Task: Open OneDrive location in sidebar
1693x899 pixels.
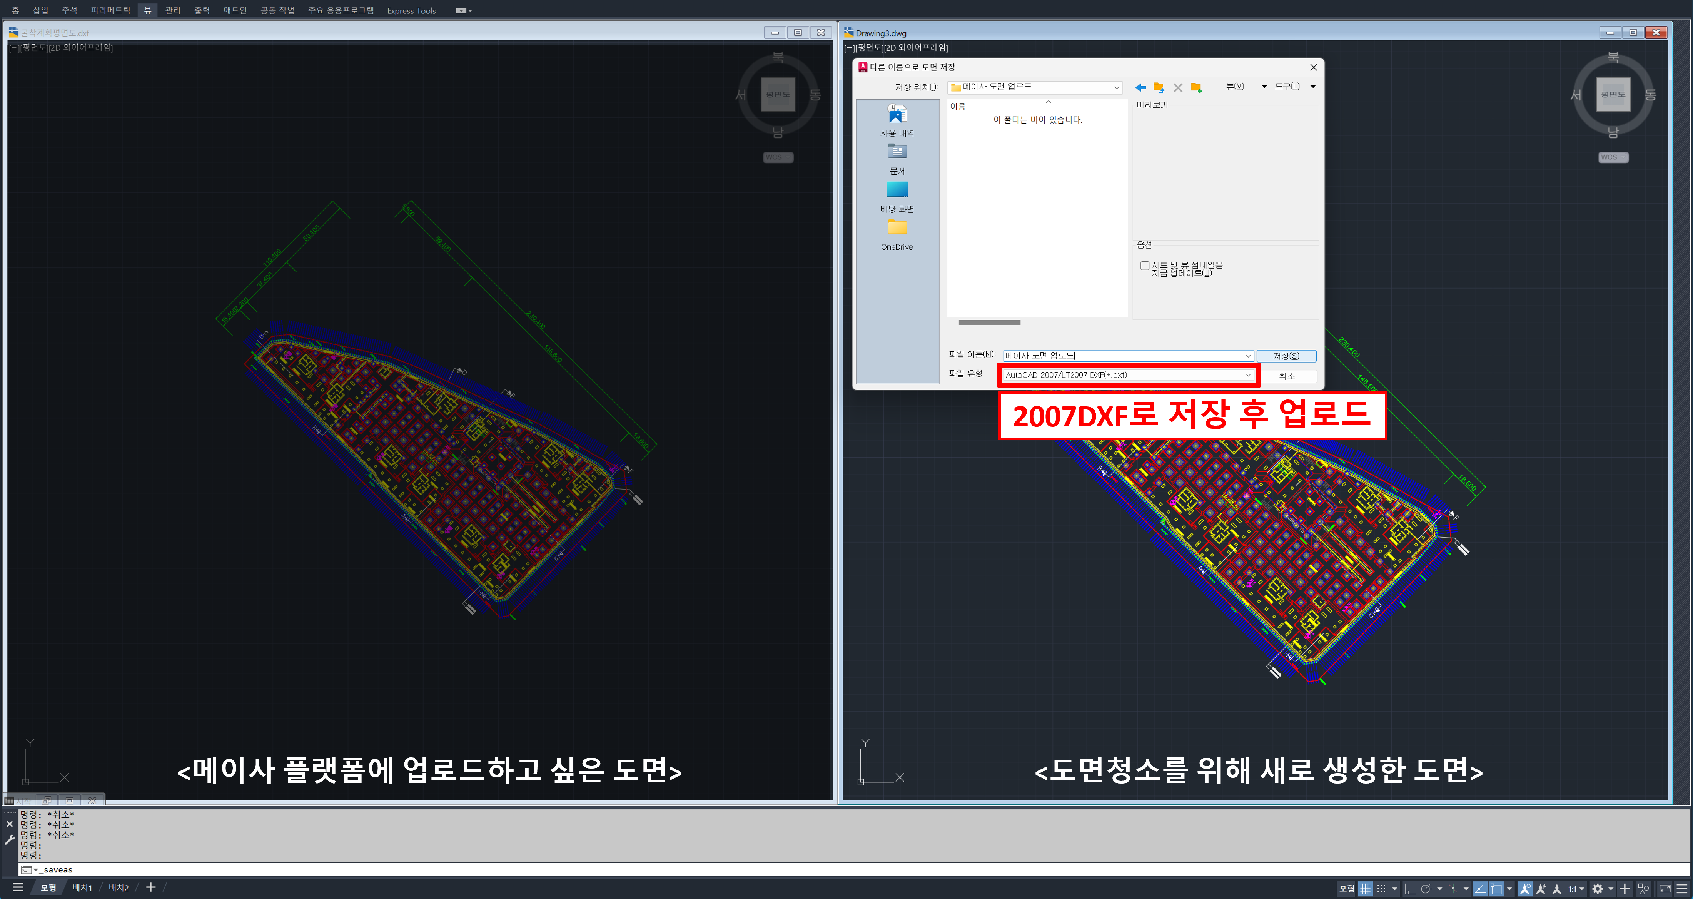Action: pyautogui.click(x=897, y=235)
